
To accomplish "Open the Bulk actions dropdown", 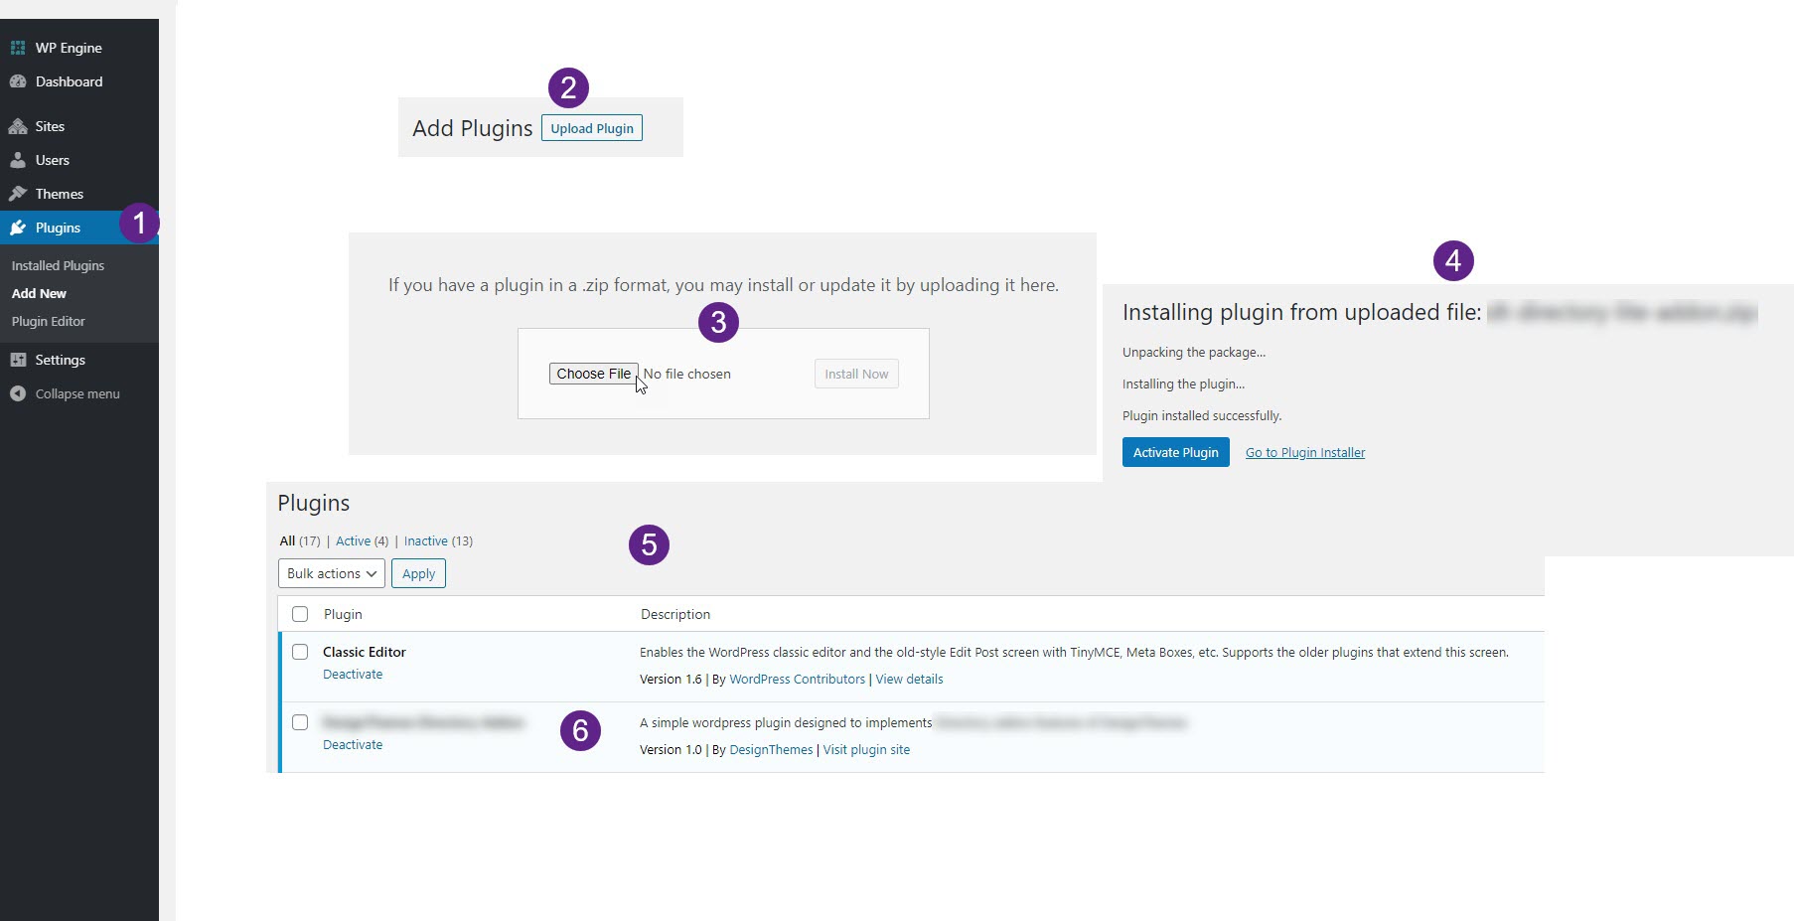I will tap(331, 573).
